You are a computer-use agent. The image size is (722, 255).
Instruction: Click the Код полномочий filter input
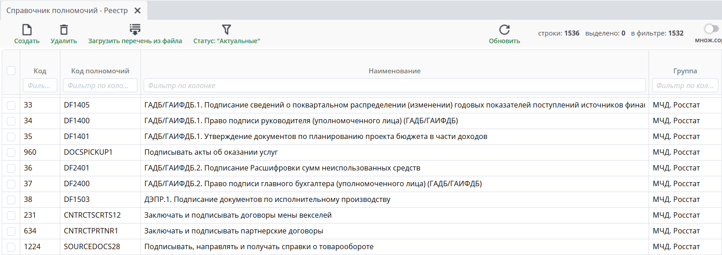(x=100, y=85)
